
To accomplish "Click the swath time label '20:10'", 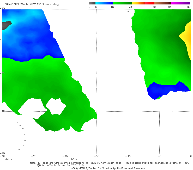I will [9, 159].
